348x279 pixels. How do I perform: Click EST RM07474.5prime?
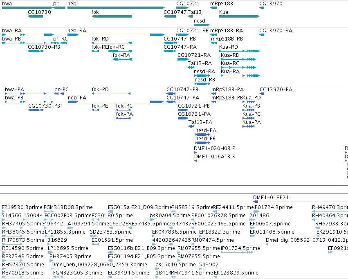(x=212, y=240)
